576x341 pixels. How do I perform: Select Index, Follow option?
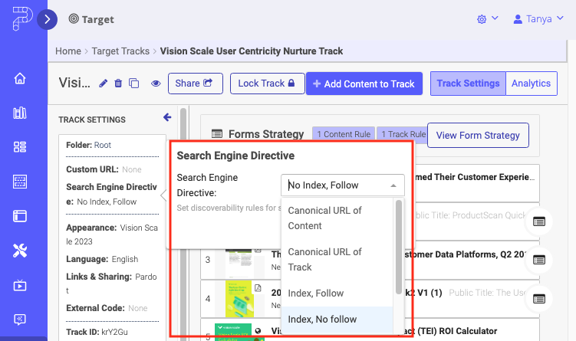pos(337,293)
